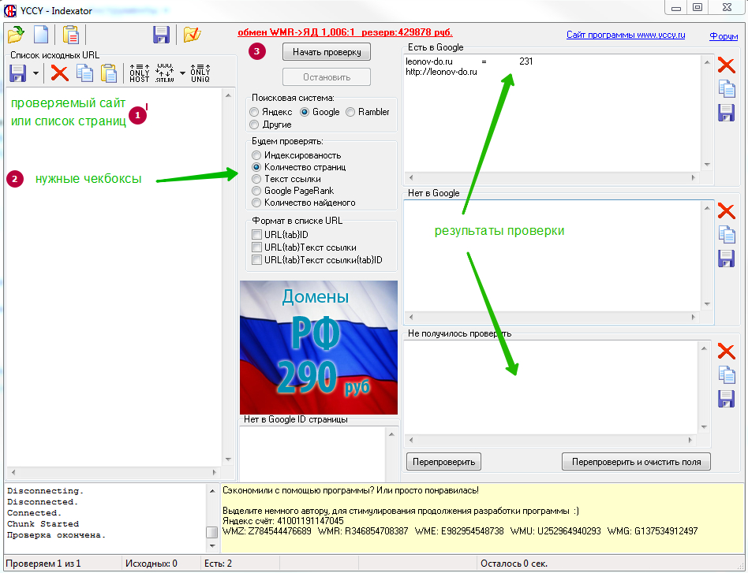Image resolution: width=748 pixels, height=573 pixels.
Task: Enable URL{tab}Текст ссылки{tab}ID checkbox
Action: pyautogui.click(x=256, y=260)
